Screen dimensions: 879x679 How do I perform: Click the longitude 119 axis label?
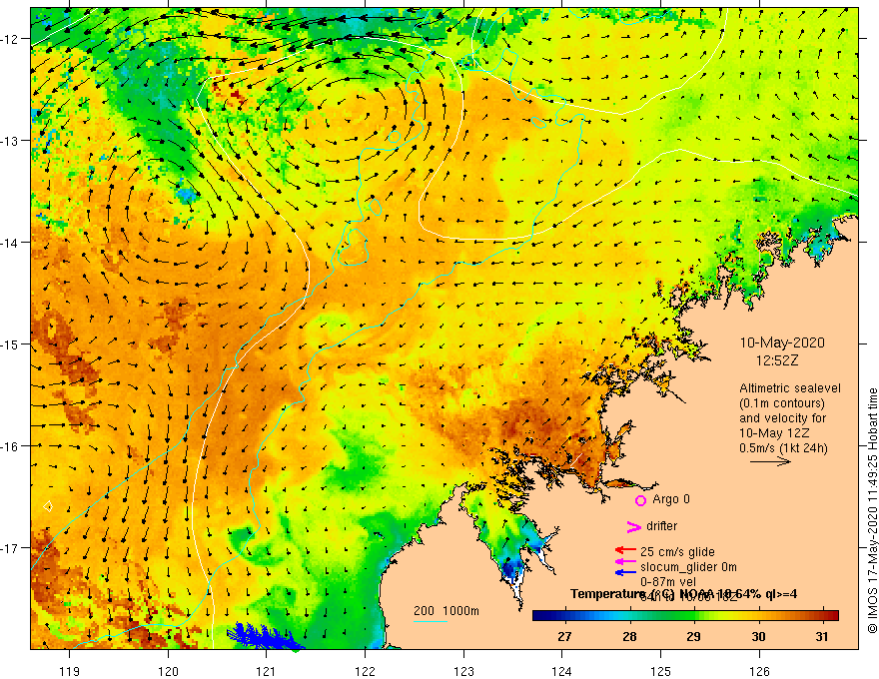[x=70, y=671]
